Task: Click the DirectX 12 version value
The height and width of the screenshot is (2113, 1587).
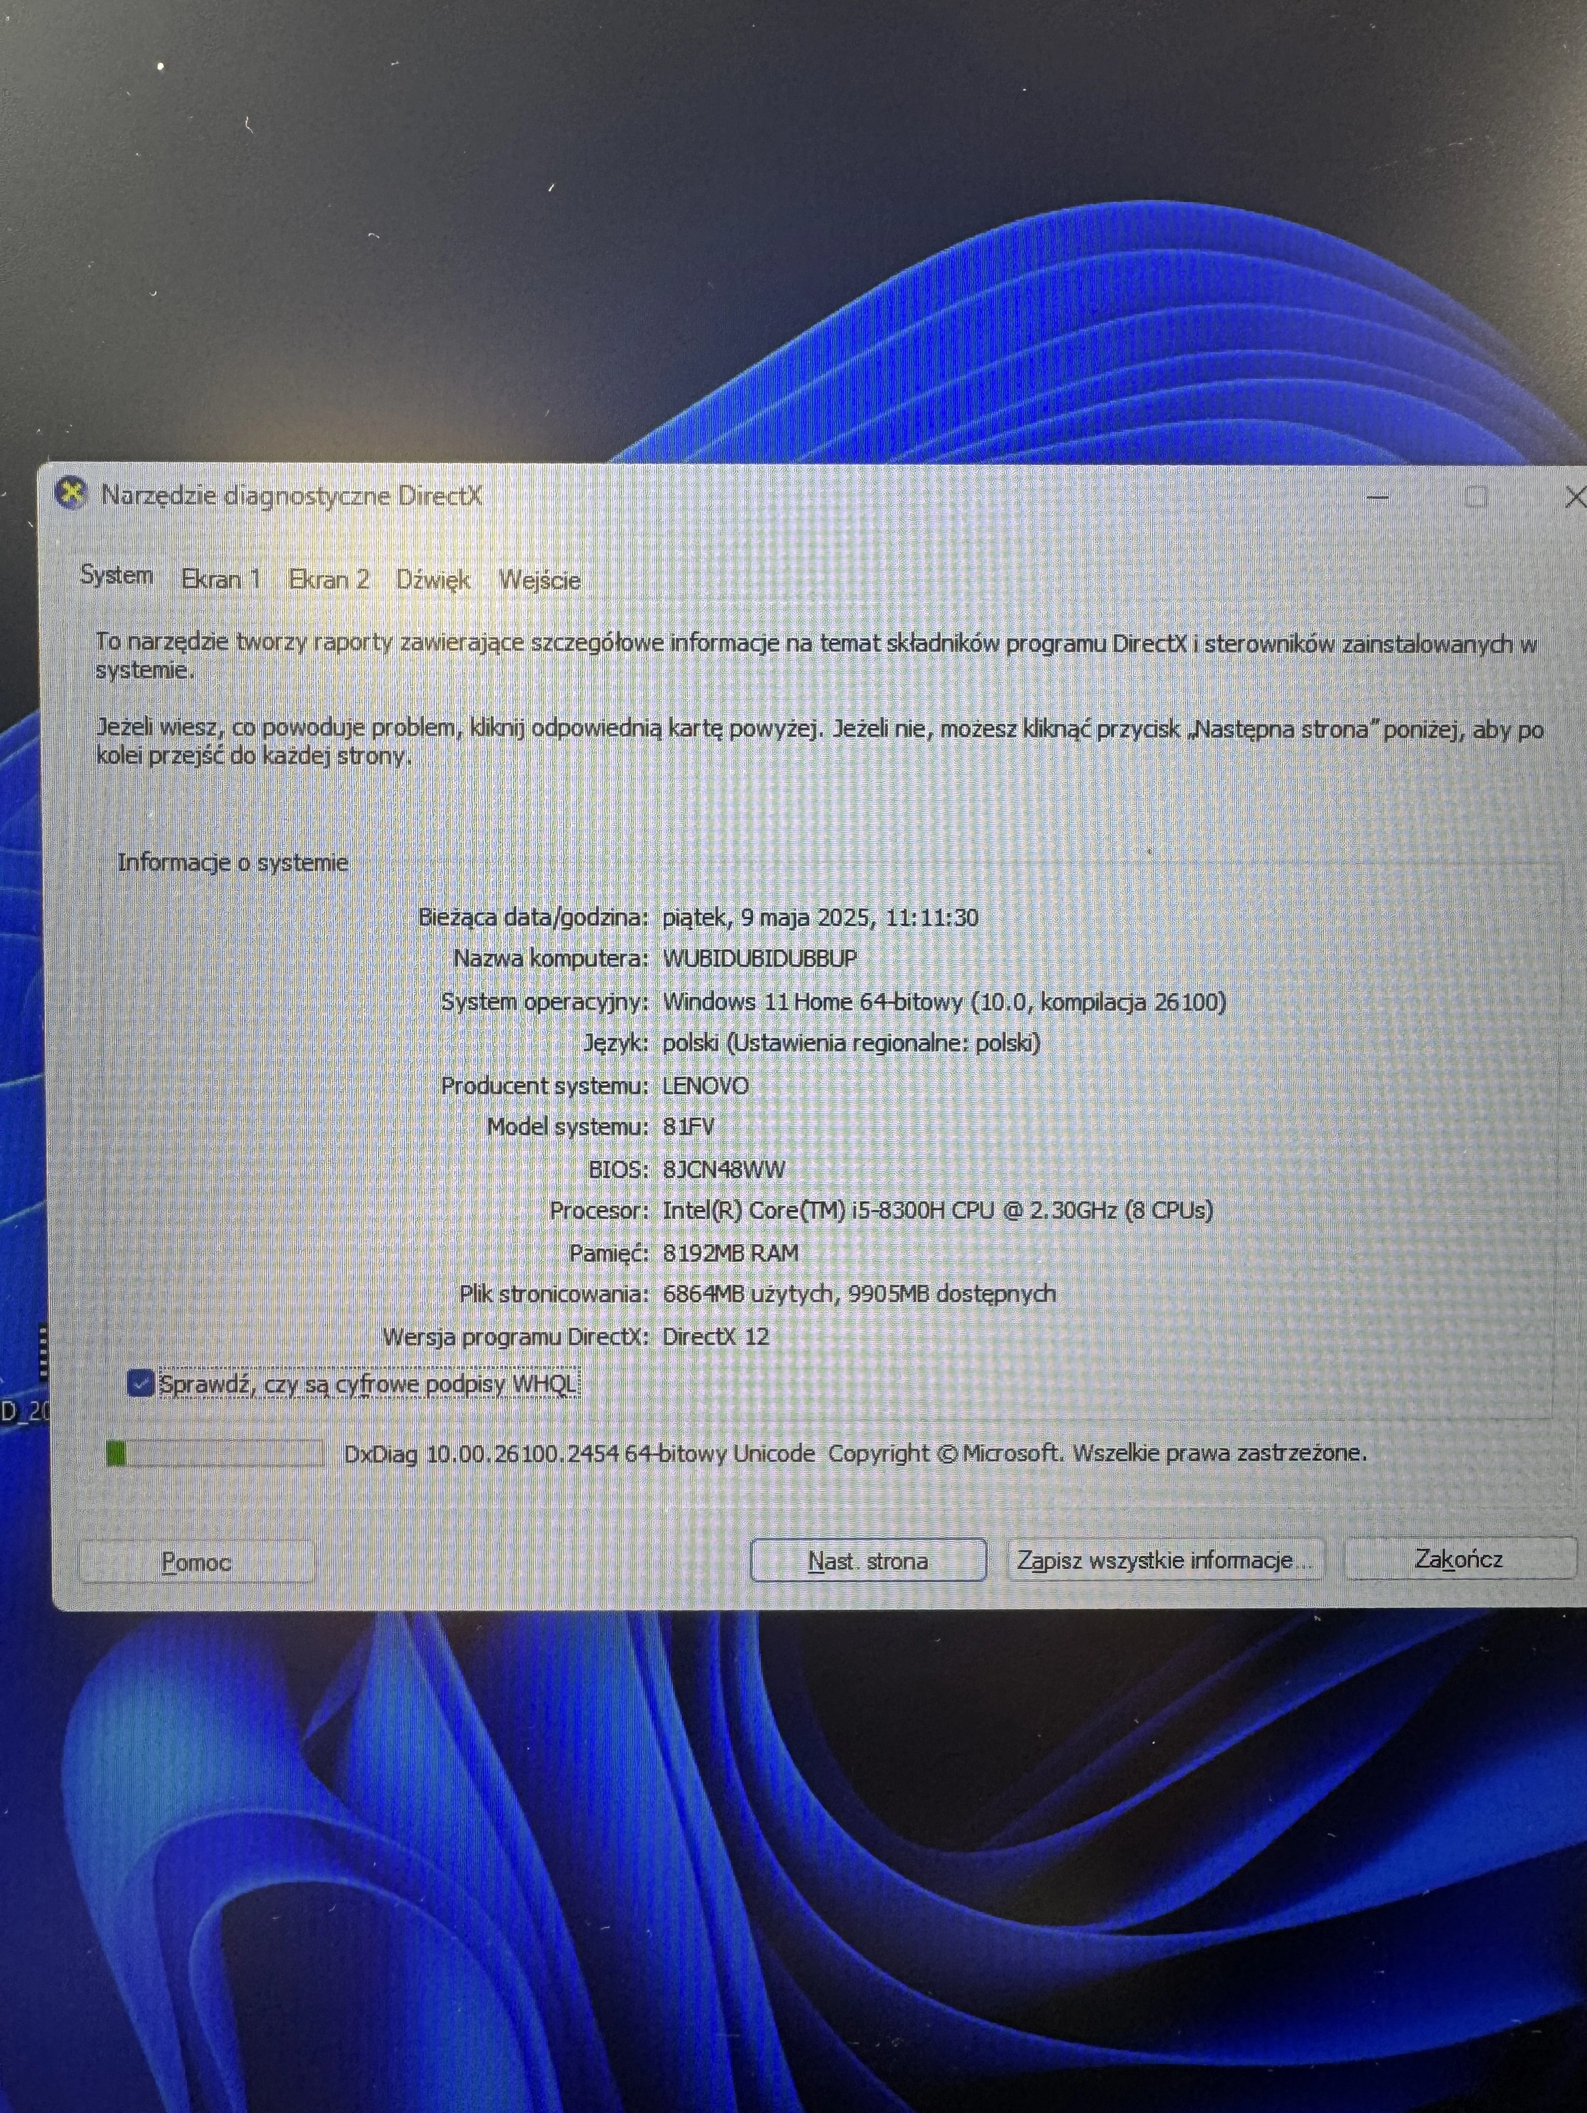Action: [716, 1335]
